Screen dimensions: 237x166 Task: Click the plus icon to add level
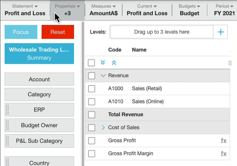coord(221,32)
